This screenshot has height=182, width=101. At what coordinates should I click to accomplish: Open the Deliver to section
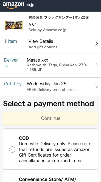point(50,65)
